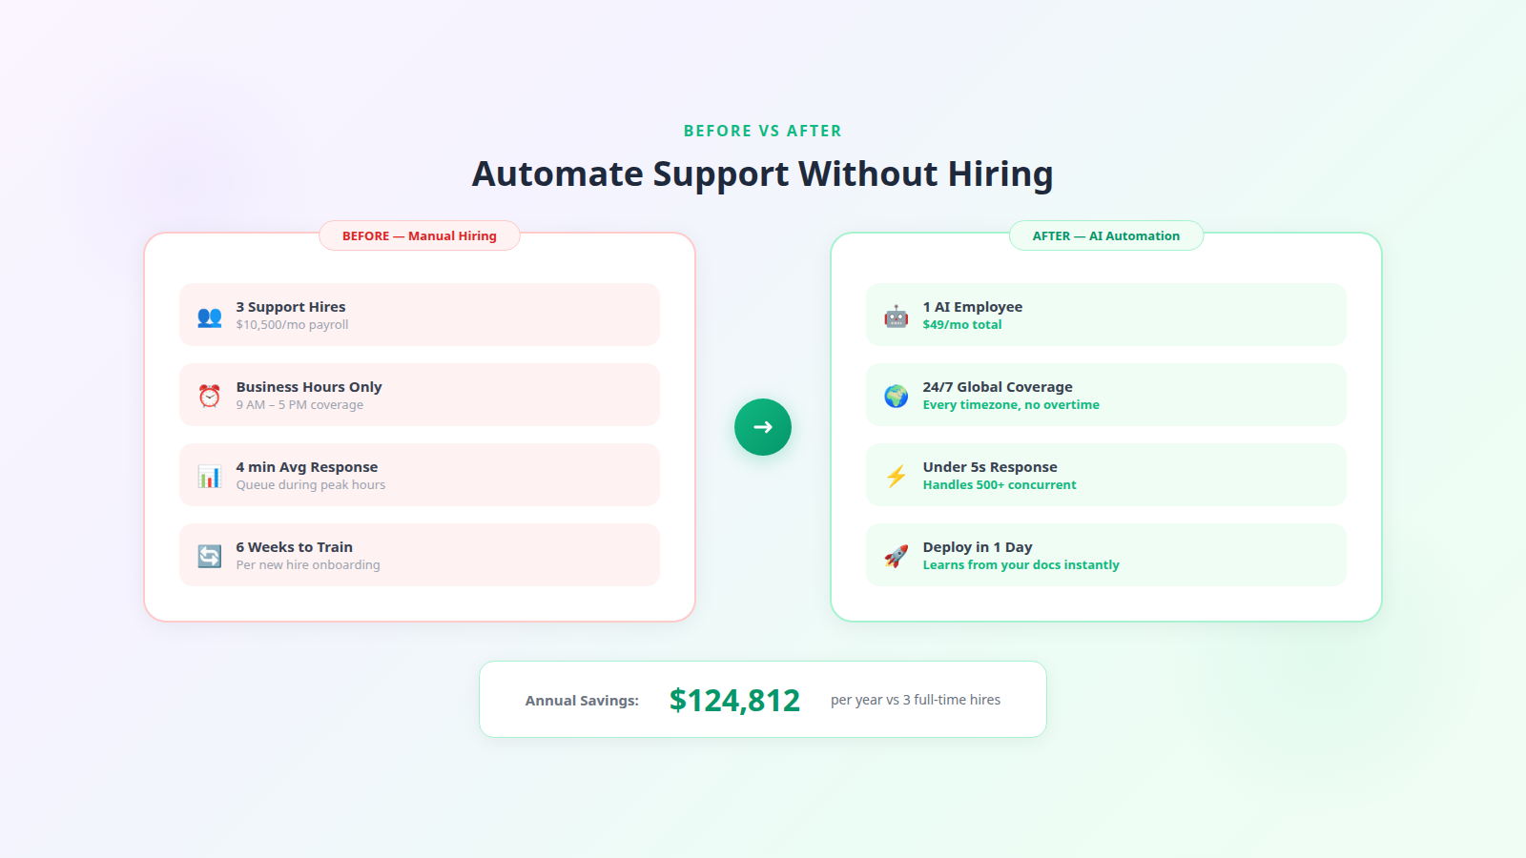Click the Per new hire onboarding text
The height and width of the screenshot is (858, 1526).
point(308,565)
